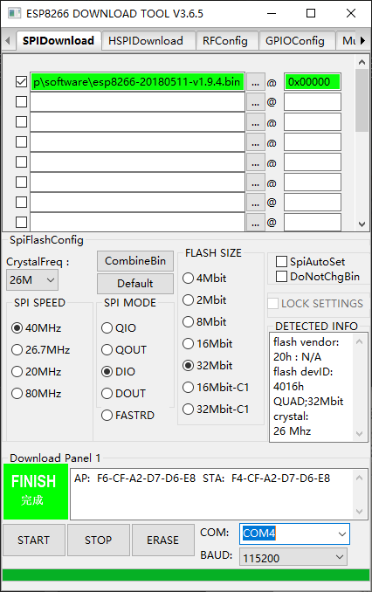The width and height of the screenshot is (372, 592).
Task: Click the green download progress bar
Action: coord(186,575)
